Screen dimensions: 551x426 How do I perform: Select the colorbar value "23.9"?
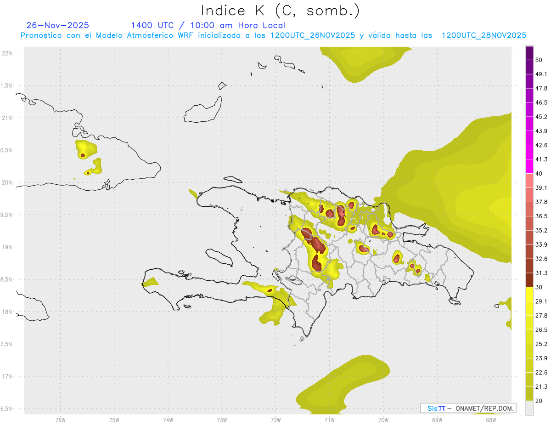tap(541, 358)
